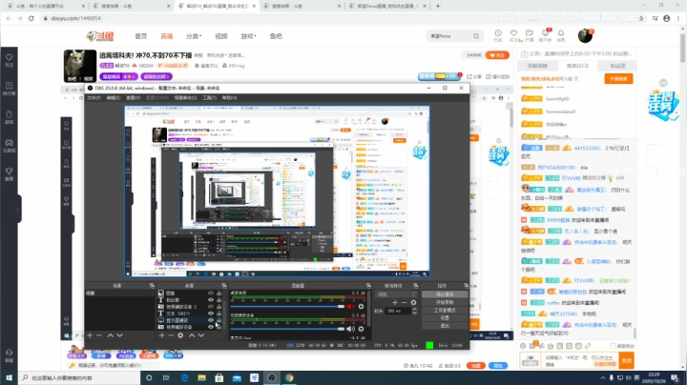This screenshot has height=385, width=687.
Task: Open Douyu user avatar menu
Action: coord(585,35)
